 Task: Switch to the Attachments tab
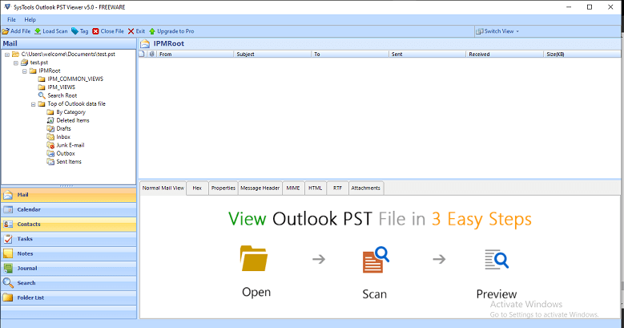[366, 188]
